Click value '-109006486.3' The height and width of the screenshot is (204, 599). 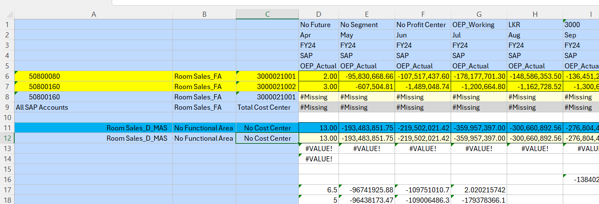[423, 200]
